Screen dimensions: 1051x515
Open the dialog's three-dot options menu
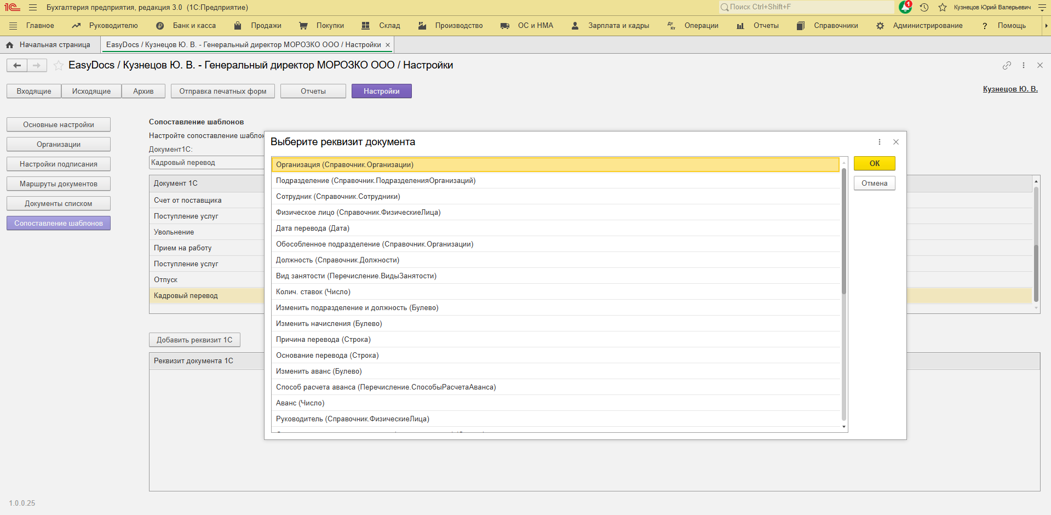click(880, 142)
